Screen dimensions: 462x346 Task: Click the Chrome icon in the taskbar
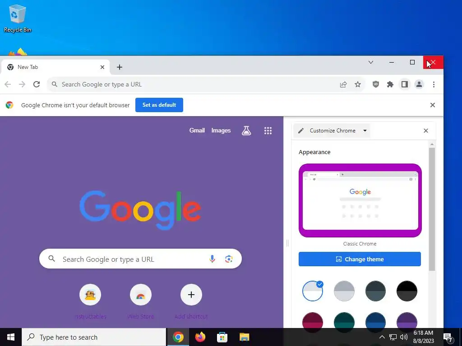tap(178, 337)
